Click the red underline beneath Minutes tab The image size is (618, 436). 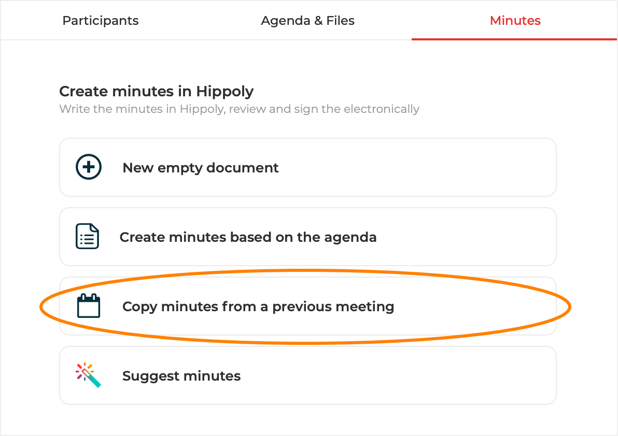(x=514, y=39)
